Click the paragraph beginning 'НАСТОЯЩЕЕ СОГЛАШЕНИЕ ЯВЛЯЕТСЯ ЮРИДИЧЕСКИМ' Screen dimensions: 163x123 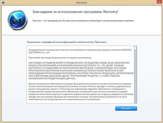[81, 71]
